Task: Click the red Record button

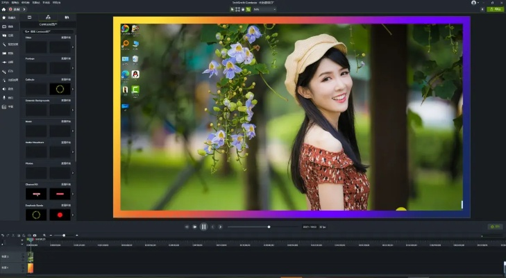Action: coord(15,9)
